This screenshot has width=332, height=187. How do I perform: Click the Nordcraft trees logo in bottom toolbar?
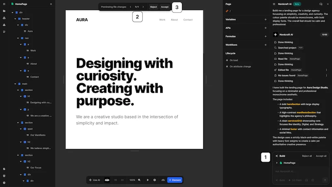[107, 180]
